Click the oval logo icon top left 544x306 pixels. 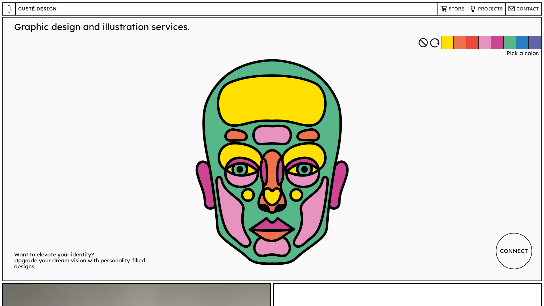(9, 9)
